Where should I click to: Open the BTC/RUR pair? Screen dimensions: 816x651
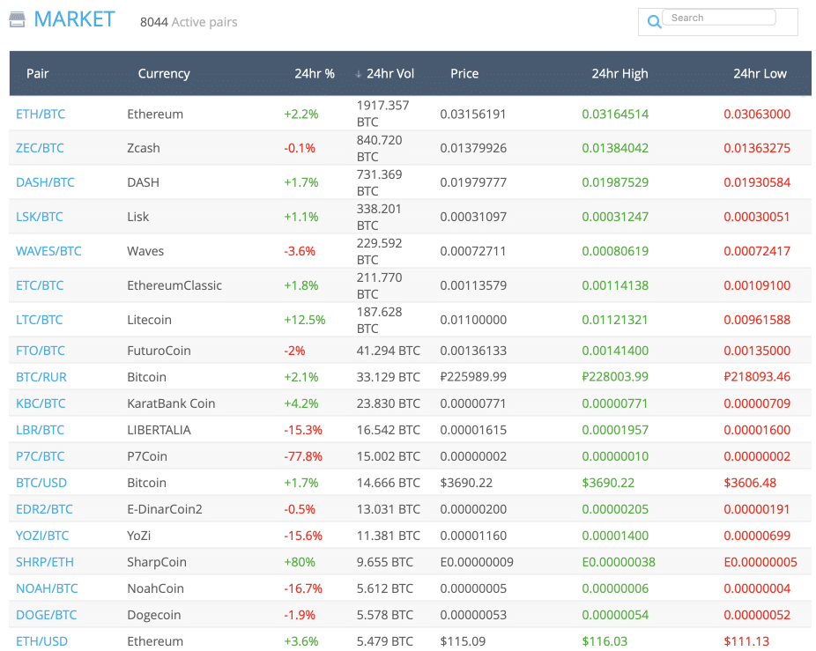coord(41,377)
